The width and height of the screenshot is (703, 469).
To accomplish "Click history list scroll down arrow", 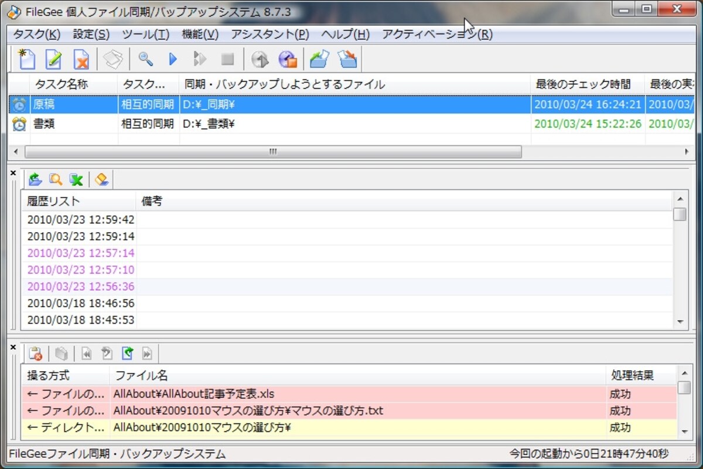I will click(x=680, y=321).
